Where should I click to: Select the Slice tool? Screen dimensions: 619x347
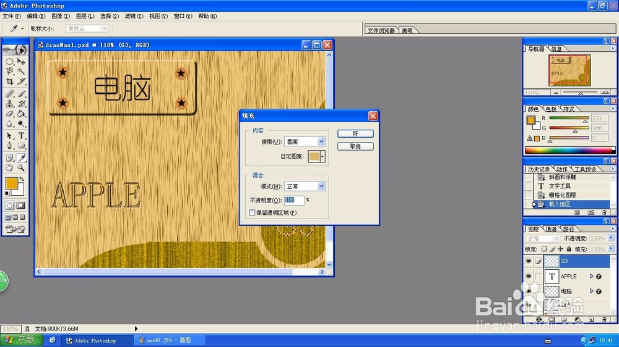pyautogui.click(x=21, y=82)
